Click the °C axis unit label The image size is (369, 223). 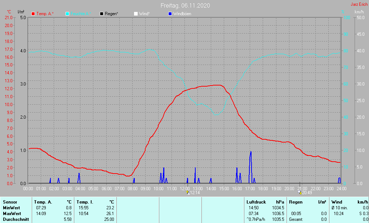[x=9, y=12]
